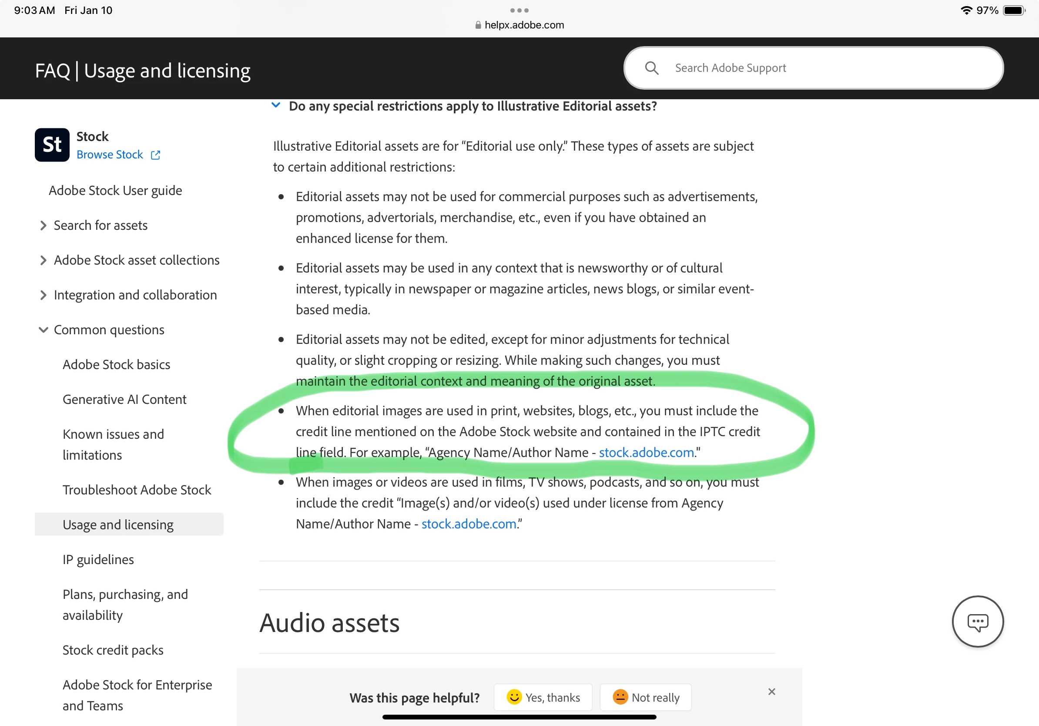Click the smiley face Yes, thanks icon

coord(514,696)
